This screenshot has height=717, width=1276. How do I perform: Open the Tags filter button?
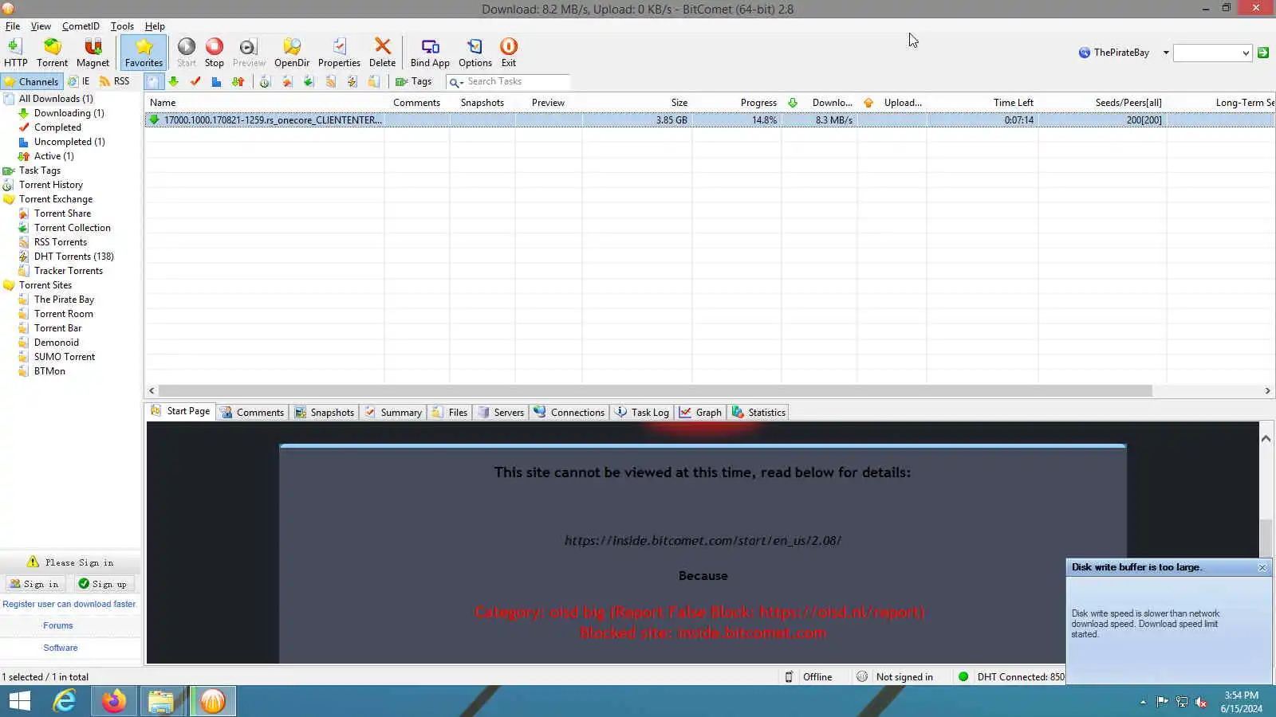coord(414,81)
